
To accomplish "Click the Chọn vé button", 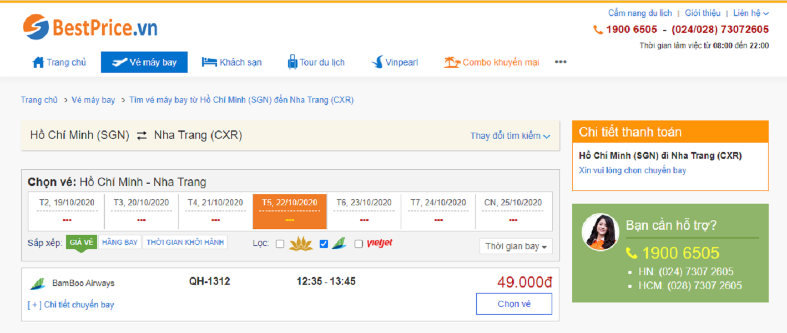I will coord(514,304).
